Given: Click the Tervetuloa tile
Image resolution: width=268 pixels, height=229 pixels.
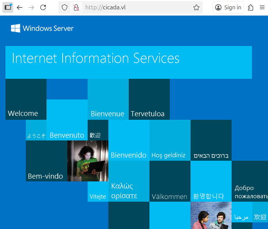Looking at the screenshot, I should (149, 99).
